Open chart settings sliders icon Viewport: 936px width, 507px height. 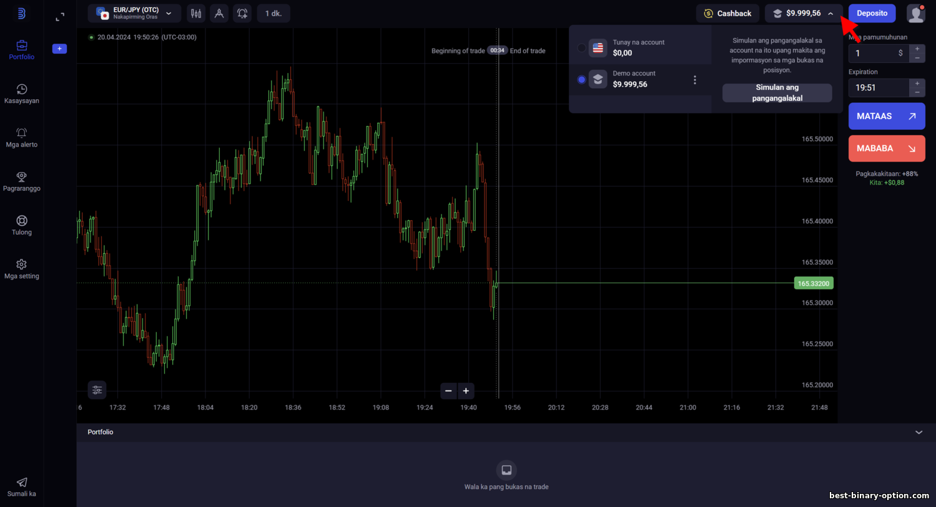[97, 390]
